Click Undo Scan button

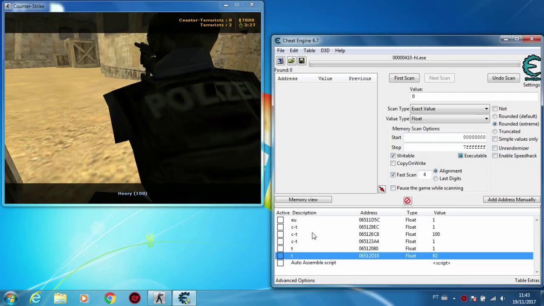coord(504,78)
